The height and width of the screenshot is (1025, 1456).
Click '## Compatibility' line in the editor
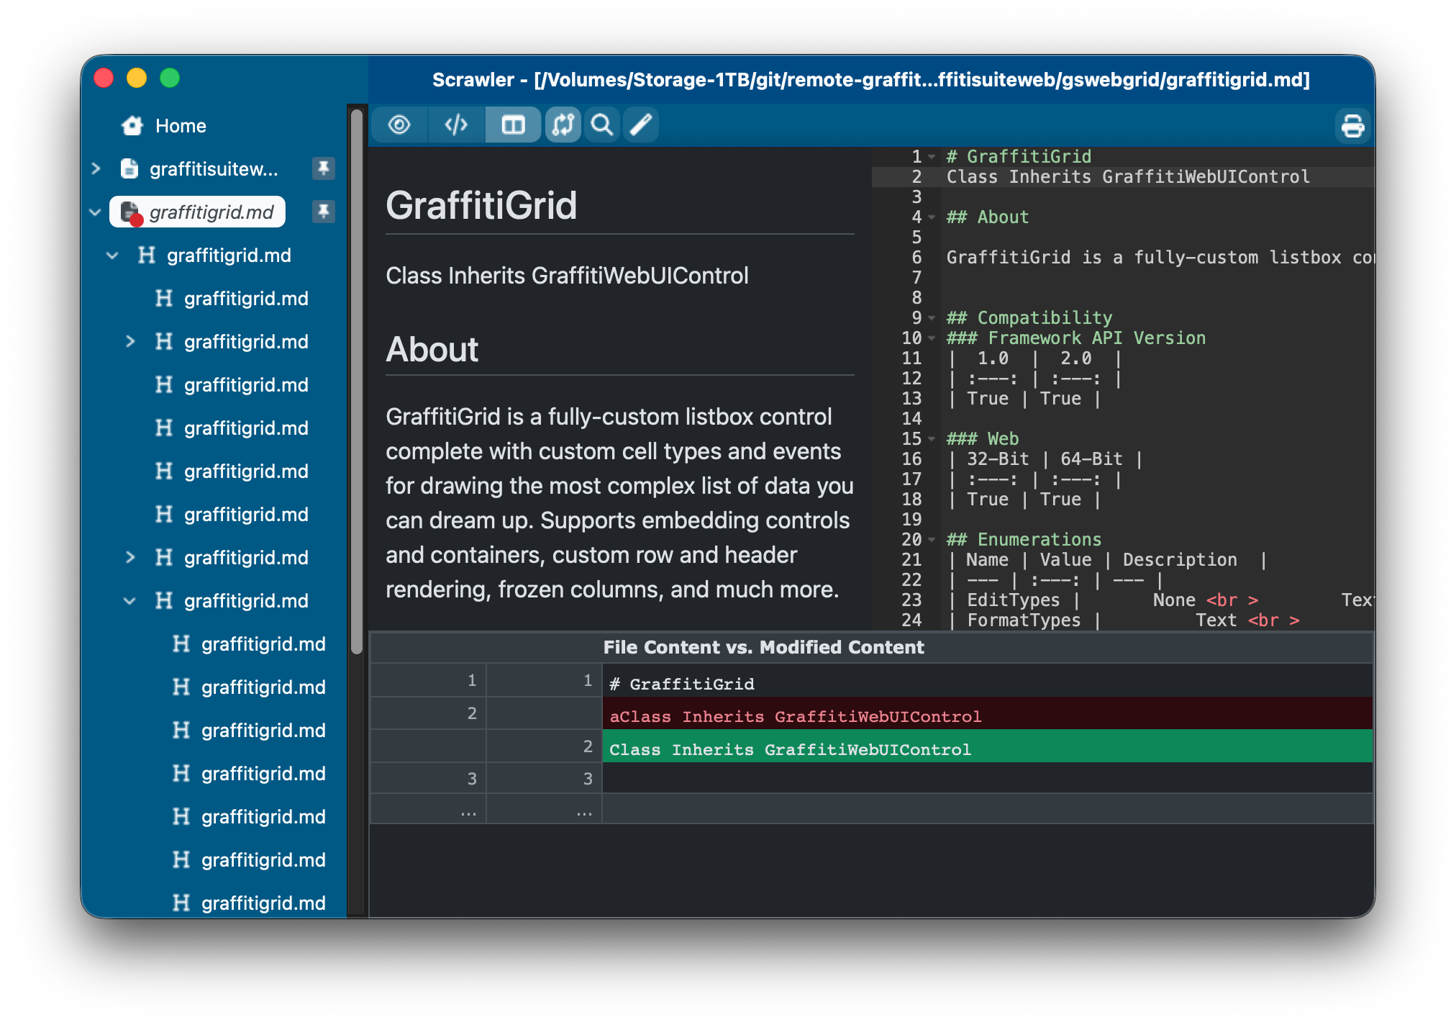tap(1029, 318)
